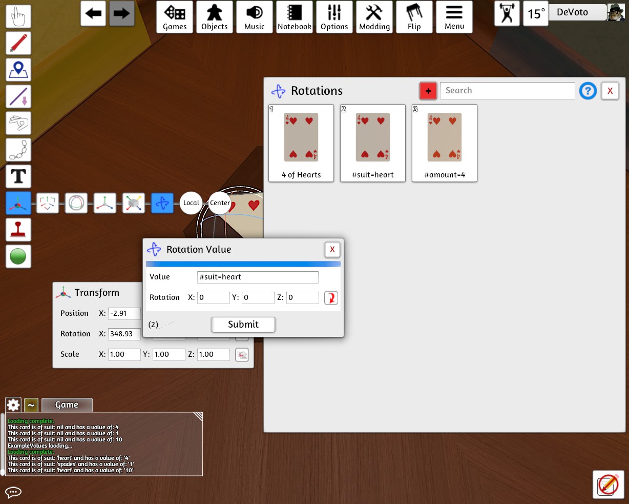629x504 pixels.
Task: Select the red pencil Draw tool
Action: [x=18, y=43]
